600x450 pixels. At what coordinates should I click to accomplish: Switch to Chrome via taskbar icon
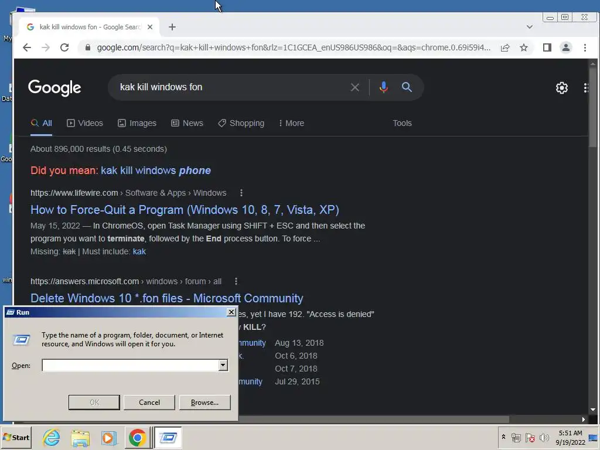pyautogui.click(x=137, y=438)
